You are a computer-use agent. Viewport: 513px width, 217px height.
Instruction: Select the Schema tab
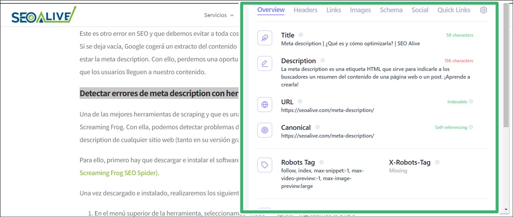[391, 10]
